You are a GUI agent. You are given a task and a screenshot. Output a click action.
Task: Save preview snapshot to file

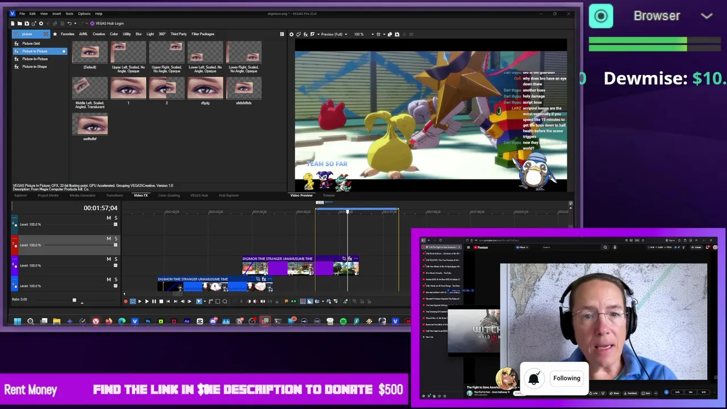click(396, 34)
